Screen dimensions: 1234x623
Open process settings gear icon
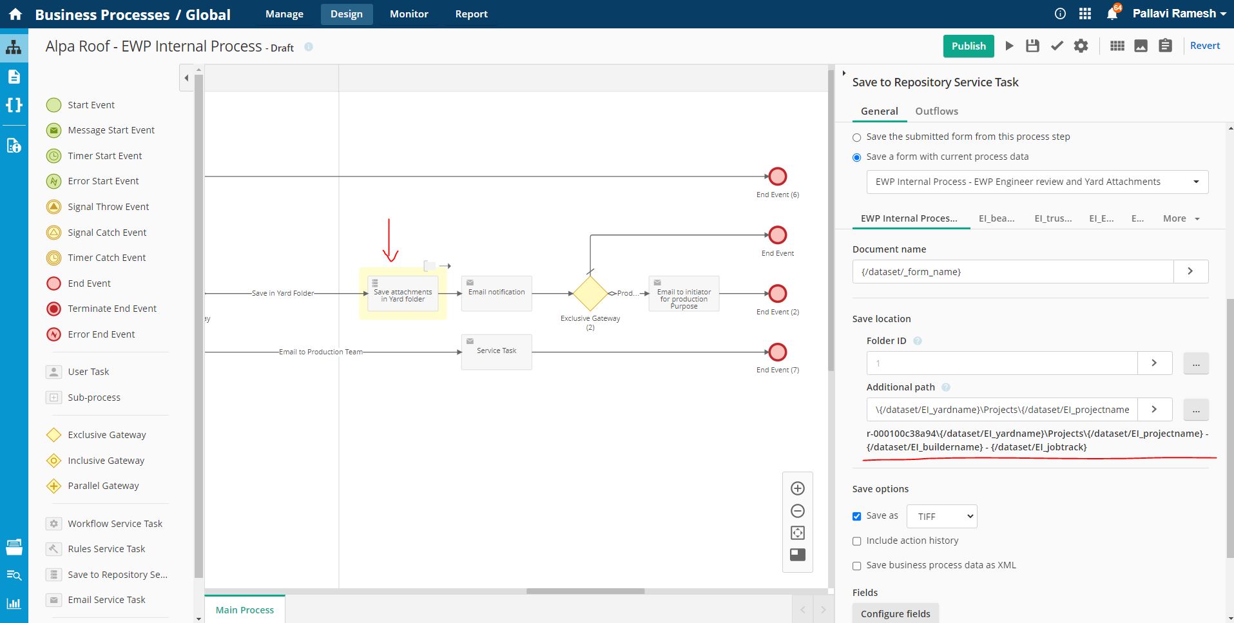point(1081,46)
